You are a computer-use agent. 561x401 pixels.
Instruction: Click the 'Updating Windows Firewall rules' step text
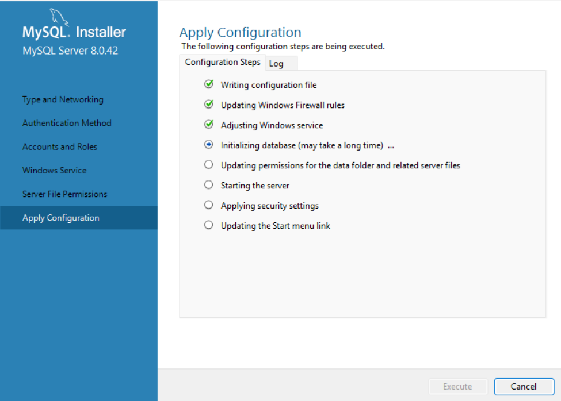[283, 105]
